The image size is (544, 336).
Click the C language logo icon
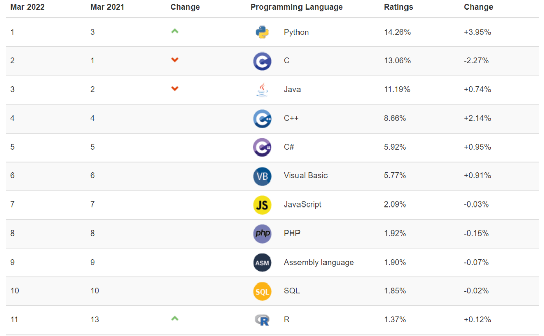pos(262,61)
